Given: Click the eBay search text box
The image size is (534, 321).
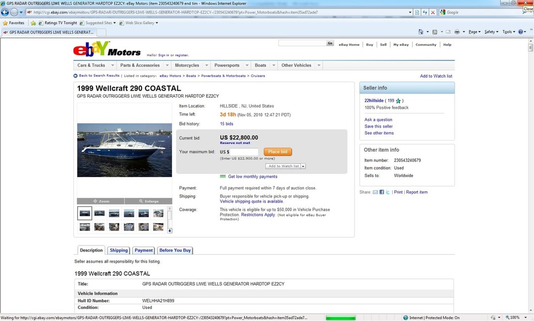Looking at the screenshot, I should point(302,43).
